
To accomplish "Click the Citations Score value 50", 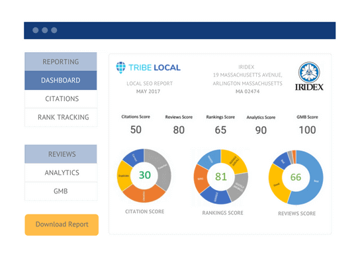I will (x=136, y=129).
